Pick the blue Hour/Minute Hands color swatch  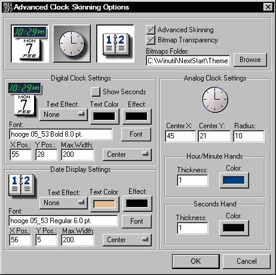click(x=234, y=180)
